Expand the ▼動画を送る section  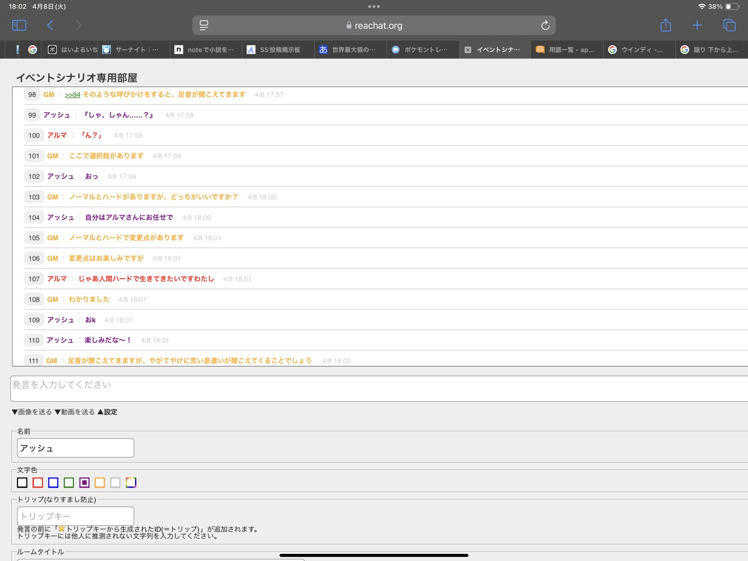tap(75, 412)
